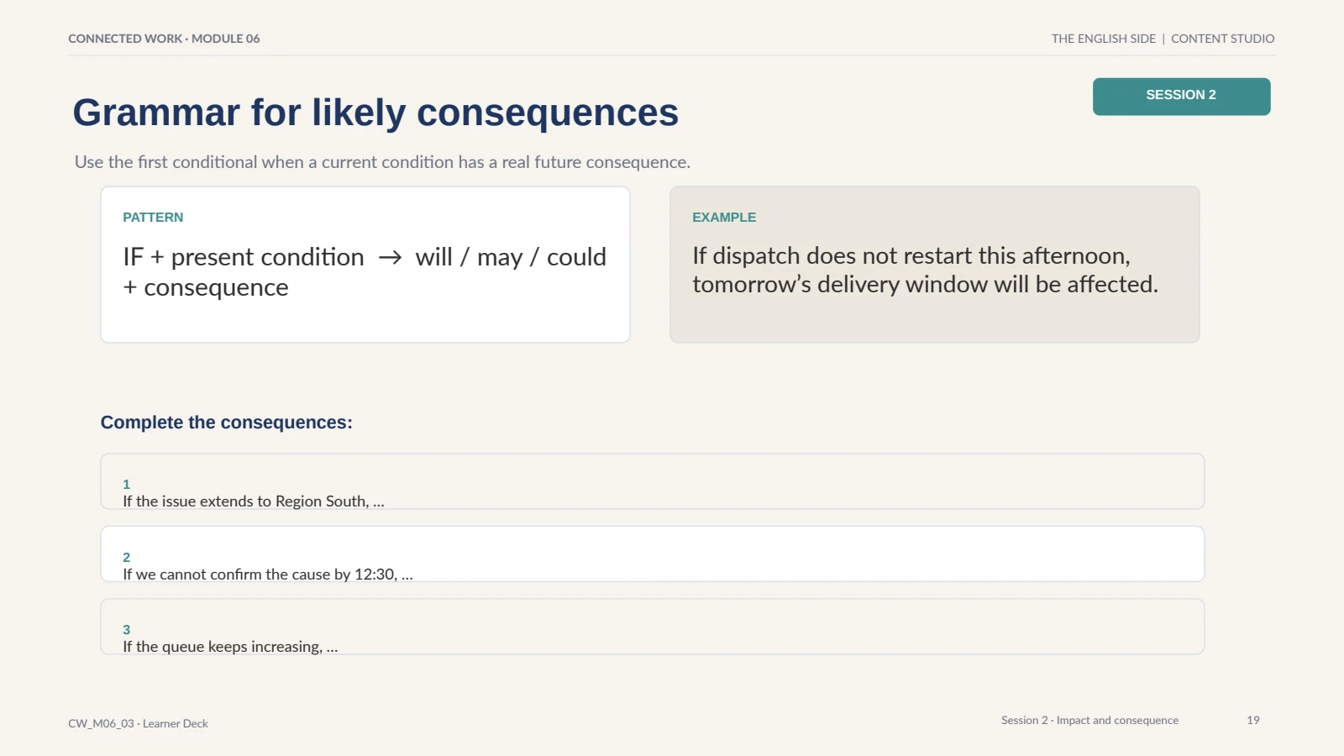Screen dimensions: 1344x756
Task: Click the first conditional subtitle sentence
Action: pos(382,162)
